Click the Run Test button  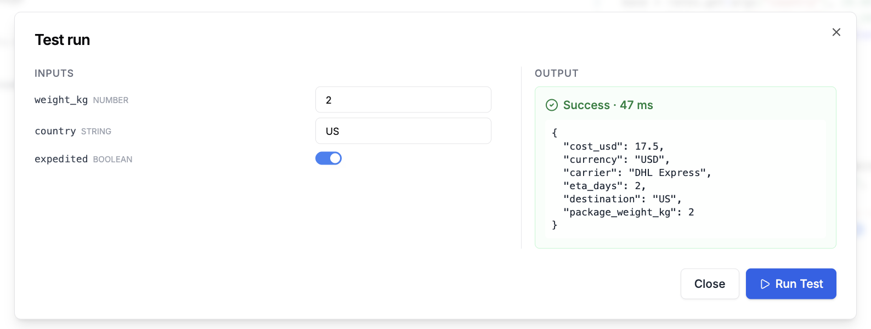791,283
